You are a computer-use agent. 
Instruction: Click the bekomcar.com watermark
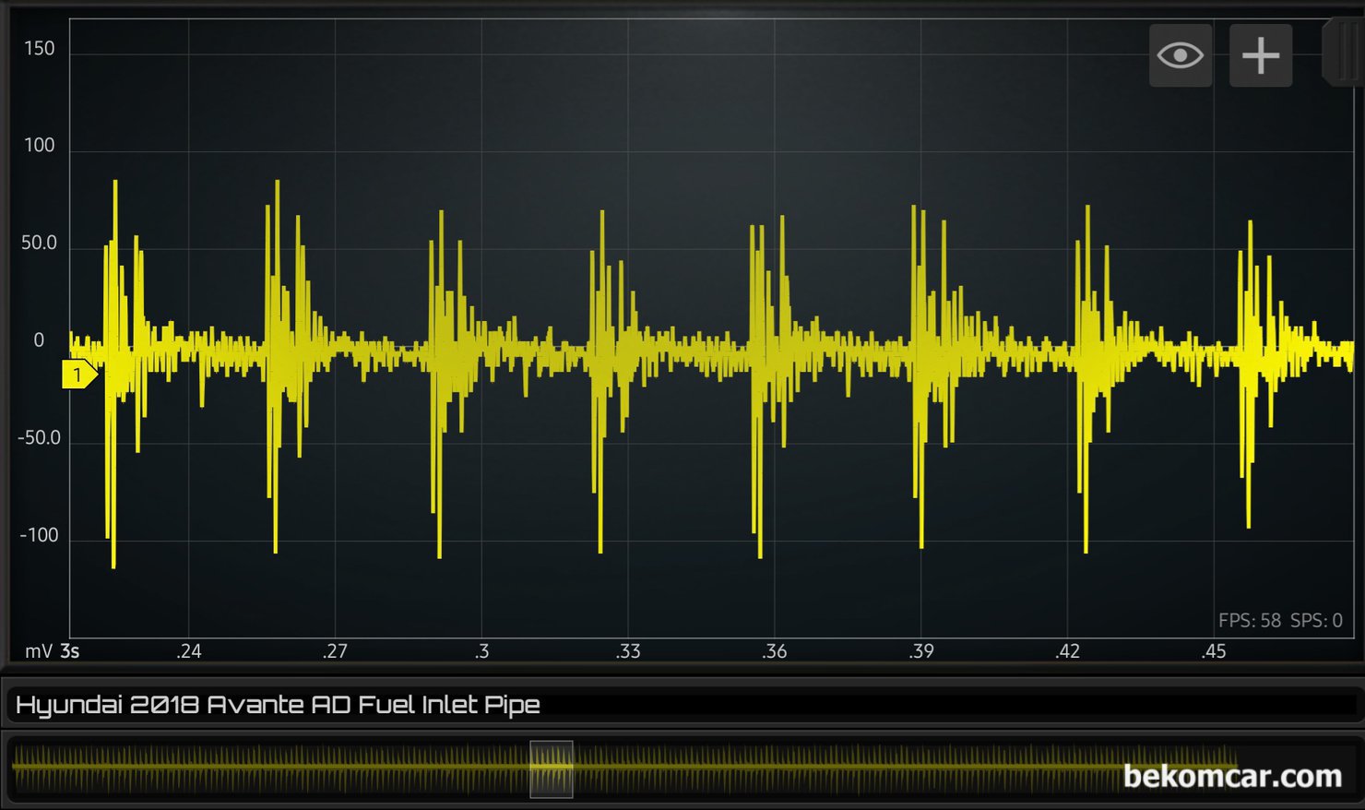point(1231,777)
